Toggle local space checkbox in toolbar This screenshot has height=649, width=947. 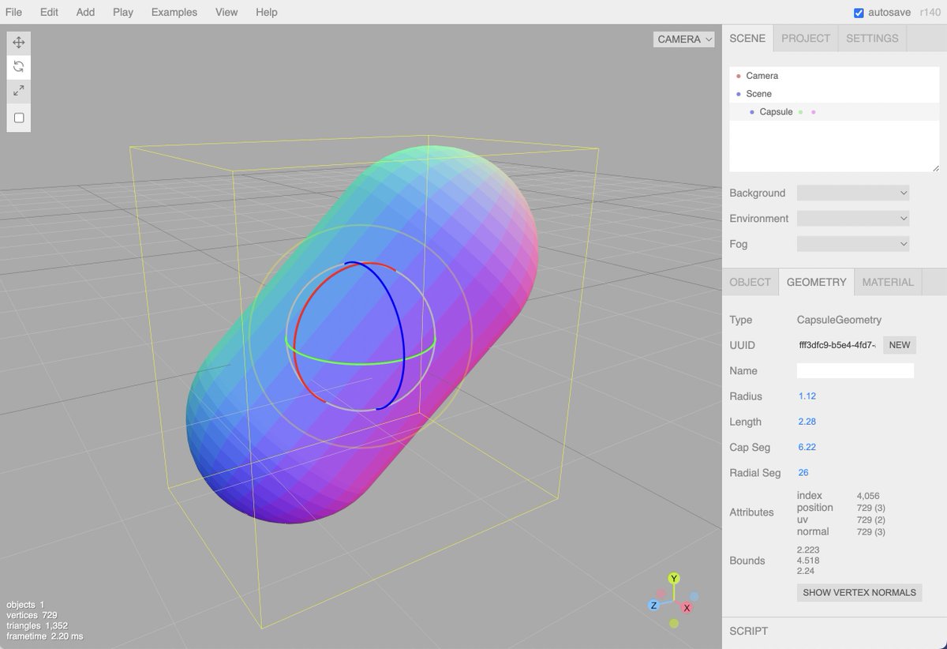19,118
